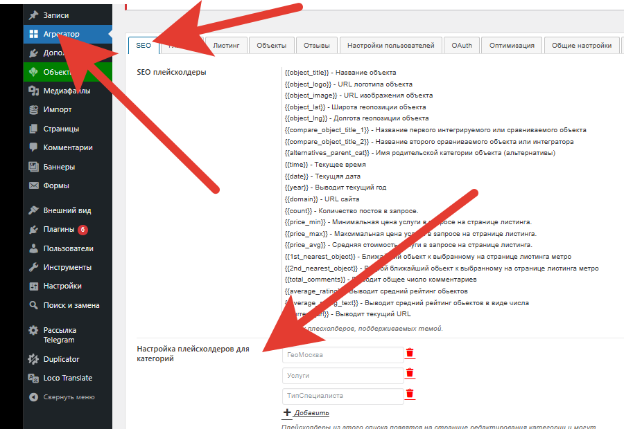624x429 pixels.
Task: Open the Плагины menu item
Action: tap(58, 230)
